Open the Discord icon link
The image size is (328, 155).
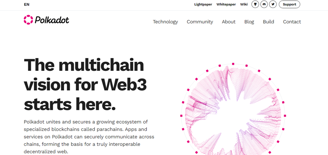point(264,4)
